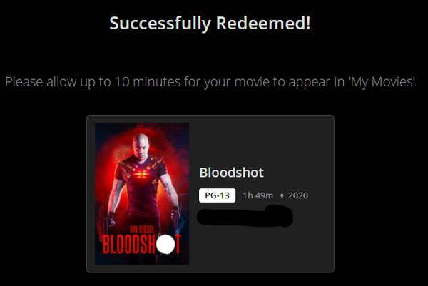Click the blacked-out redacted bar
Screen dimensions: 428x286
click(245, 216)
